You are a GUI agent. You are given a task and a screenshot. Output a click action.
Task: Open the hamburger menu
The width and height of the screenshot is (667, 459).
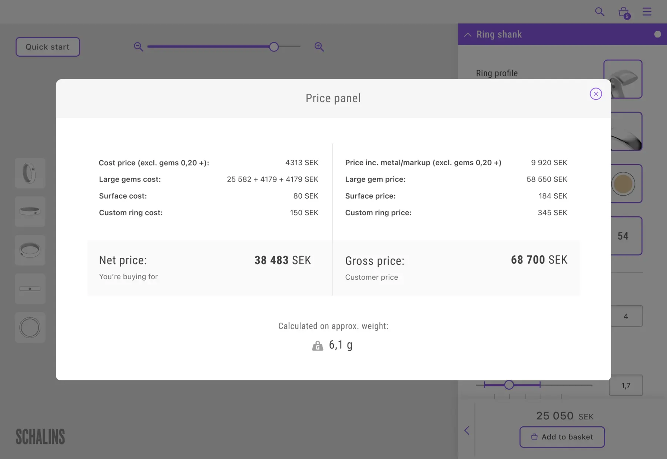tap(647, 12)
